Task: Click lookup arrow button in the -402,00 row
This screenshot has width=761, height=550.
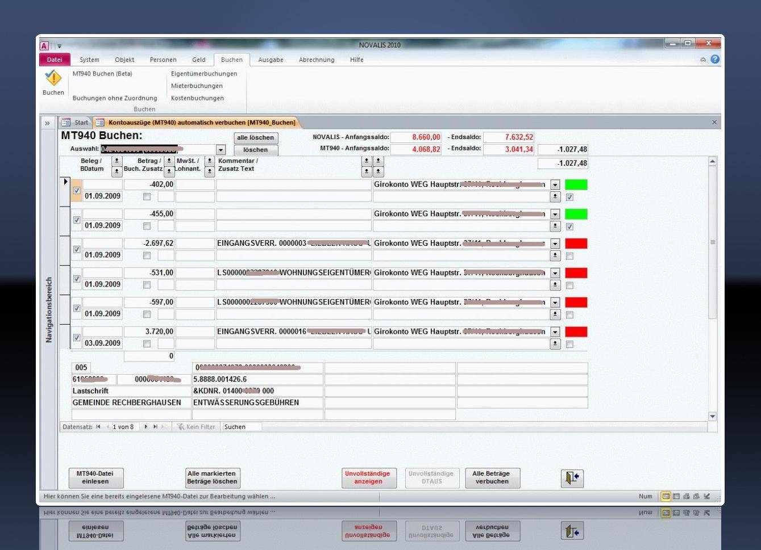Action: 555,196
